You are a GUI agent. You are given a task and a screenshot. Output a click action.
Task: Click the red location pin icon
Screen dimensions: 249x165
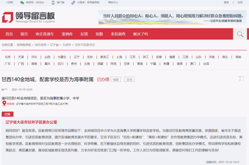tap(4, 103)
